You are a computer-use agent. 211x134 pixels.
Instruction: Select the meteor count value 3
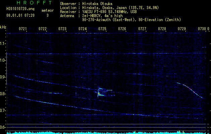click(x=48, y=15)
